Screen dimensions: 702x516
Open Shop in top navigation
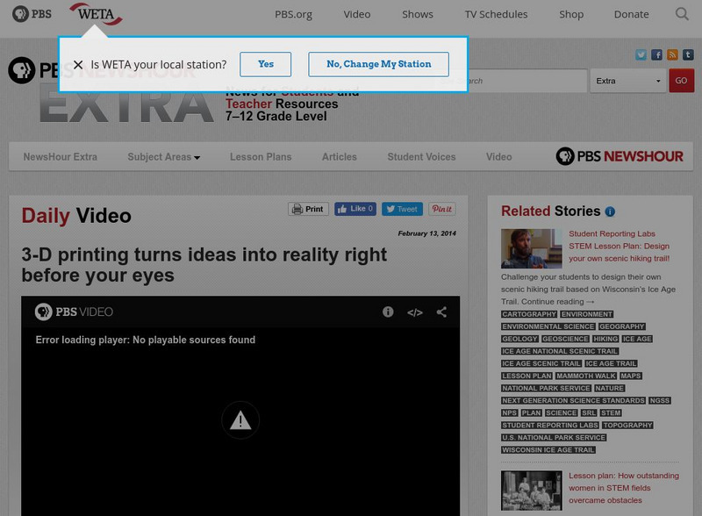pyautogui.click(x=571, y=14)
